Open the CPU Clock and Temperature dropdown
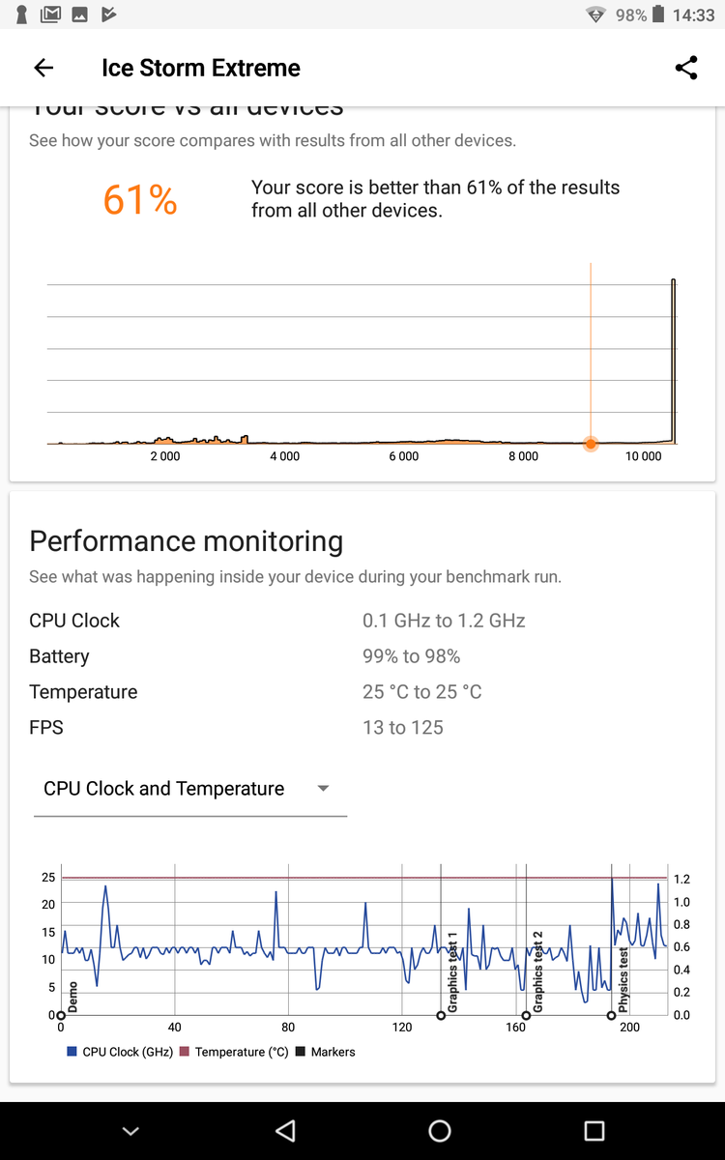Viewport: 725px width, 1160px height. [x=164, y=789]
